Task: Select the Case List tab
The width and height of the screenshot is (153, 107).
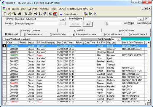Action: pos(11,34)
